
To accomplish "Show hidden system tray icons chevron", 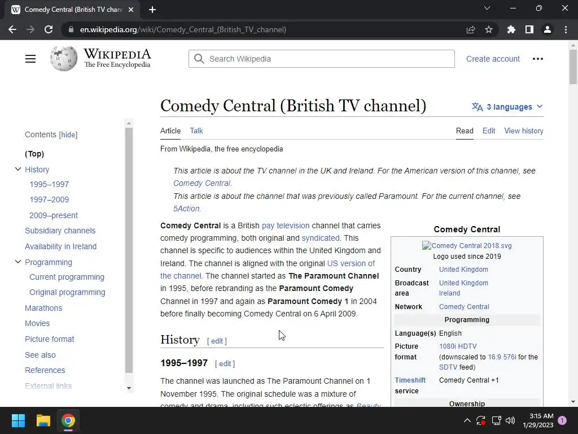I will (x=467, y=420).
